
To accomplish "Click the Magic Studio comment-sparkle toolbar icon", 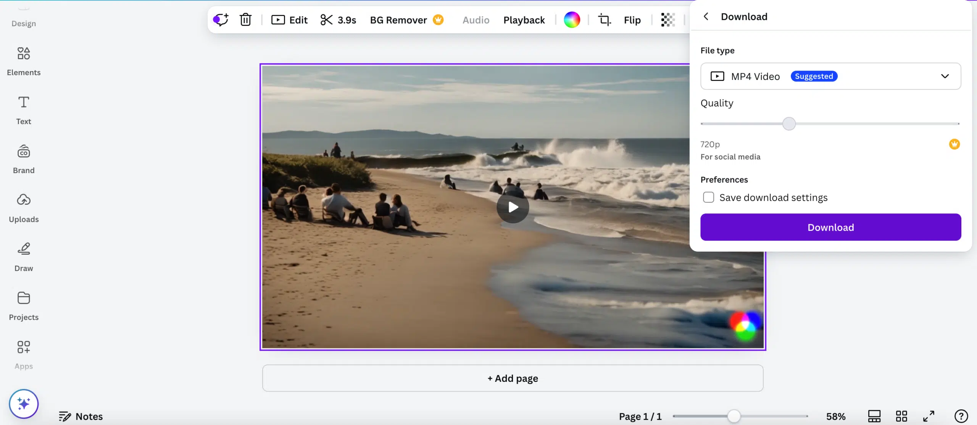I will tap(221, 19).
